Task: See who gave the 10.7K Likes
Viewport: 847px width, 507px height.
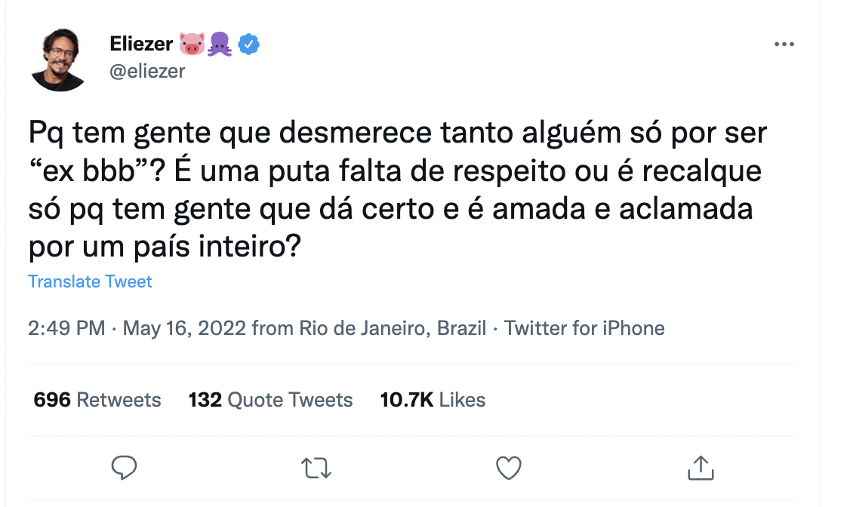Action: coord(433,399)
